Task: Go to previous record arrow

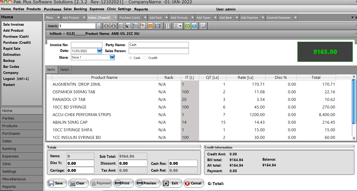Action: click(x=106, y=26)
